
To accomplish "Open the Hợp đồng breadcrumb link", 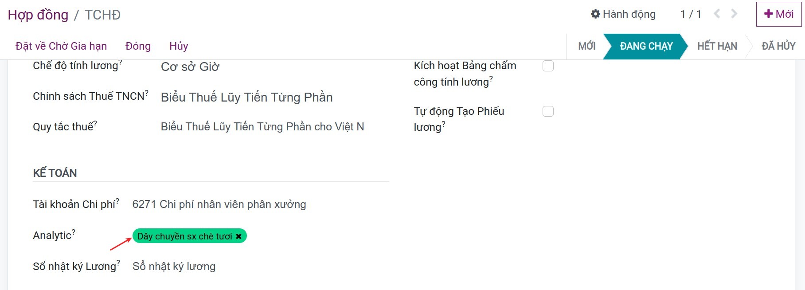I will 38,14.
